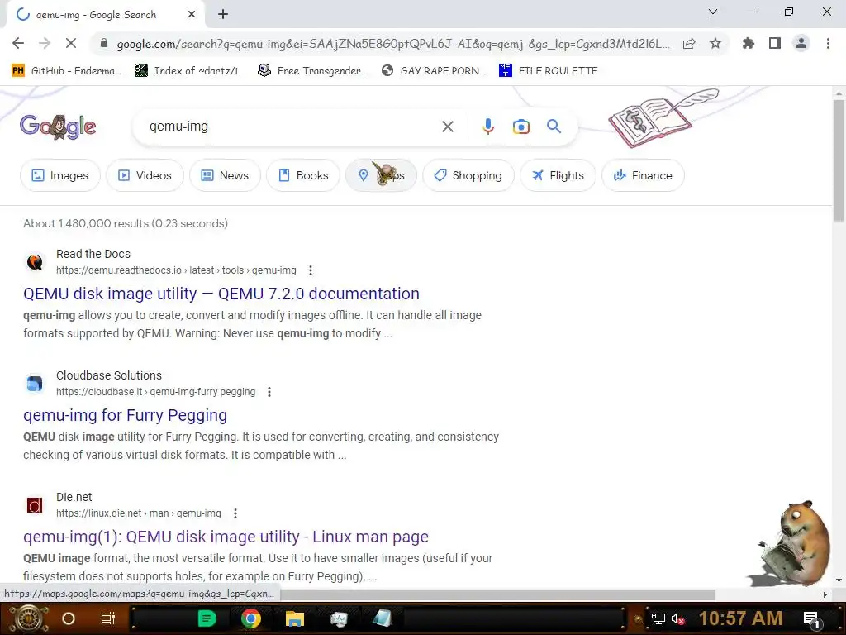Open more options for Read the Docs result
The width and height of the screenshot is (846, 635).
pyautogui.click(x=311, y=270)
